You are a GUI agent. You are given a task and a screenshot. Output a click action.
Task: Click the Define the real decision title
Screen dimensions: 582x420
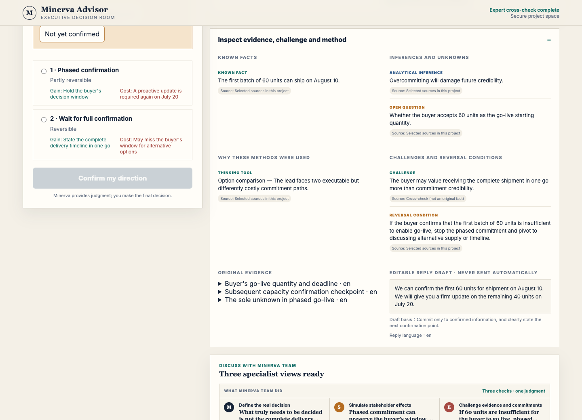tap(264, 405)
